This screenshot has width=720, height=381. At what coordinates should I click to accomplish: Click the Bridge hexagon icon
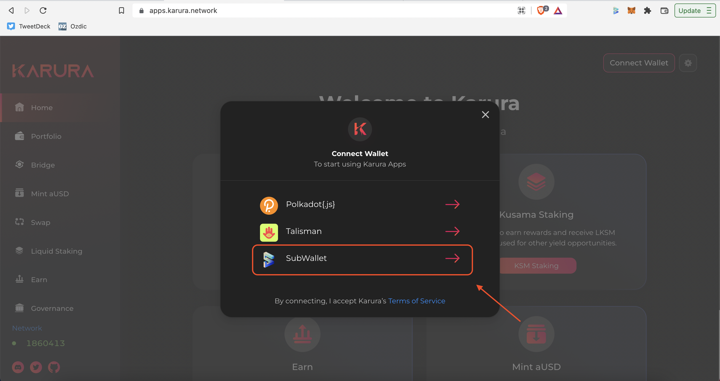tap(19, 164)
